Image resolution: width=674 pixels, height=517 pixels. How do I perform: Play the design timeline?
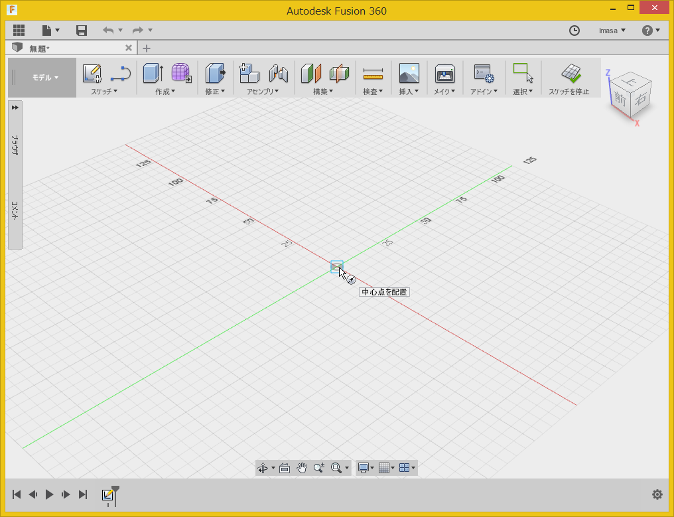(50, 494)
